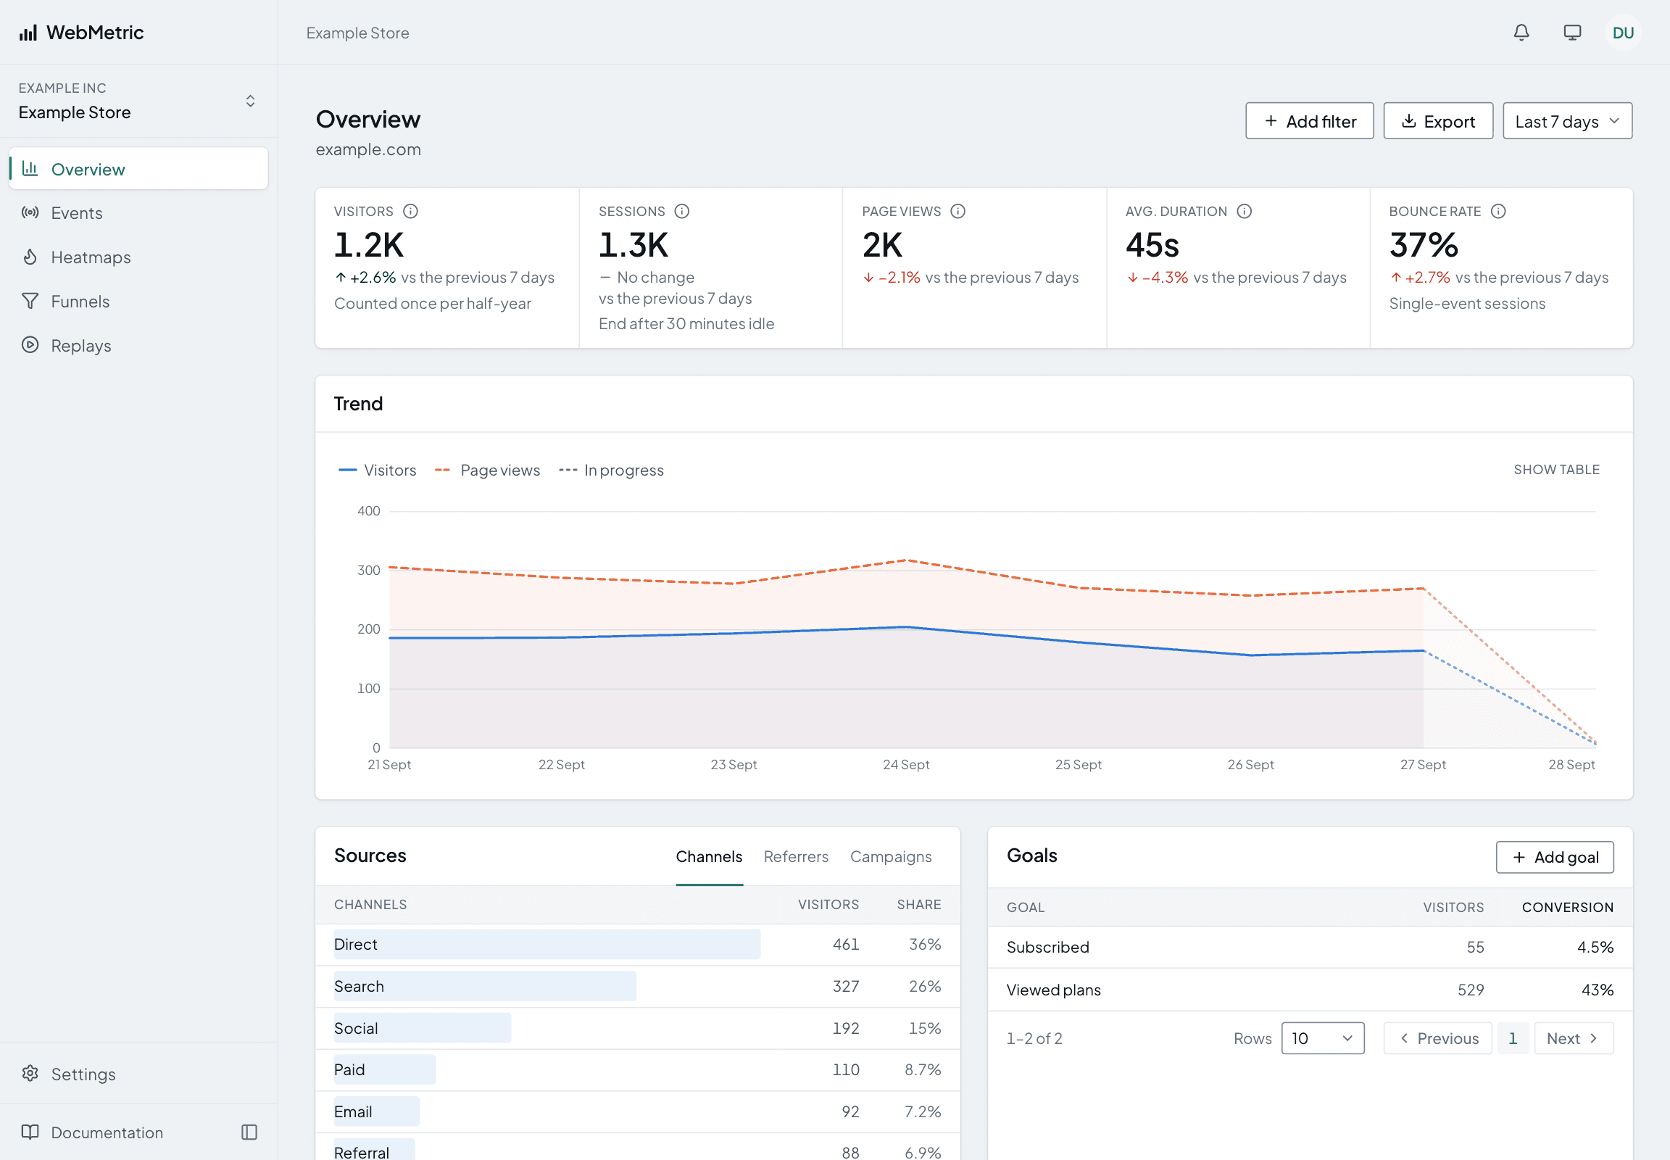Click the Goals VISITORS column header
This screenshot has height=1160, width=1670.
click(x=1453, y=907)
